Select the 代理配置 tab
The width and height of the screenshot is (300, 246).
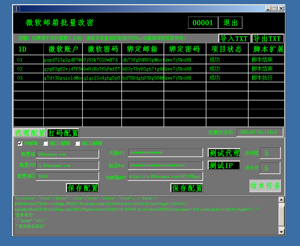[30, 133]
